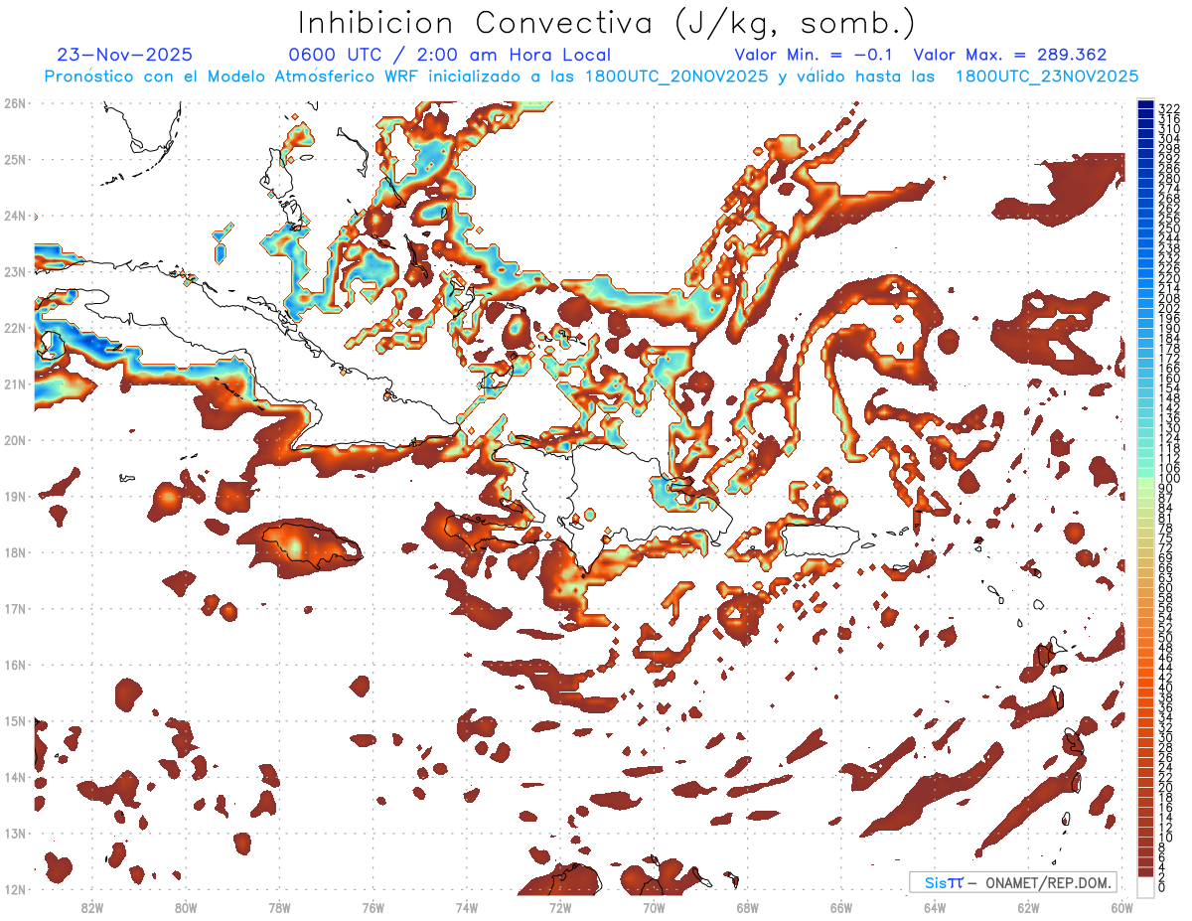Click the 20N latitude label
The width and height of the screenshot is (1192, 921).
coord(15,439)
